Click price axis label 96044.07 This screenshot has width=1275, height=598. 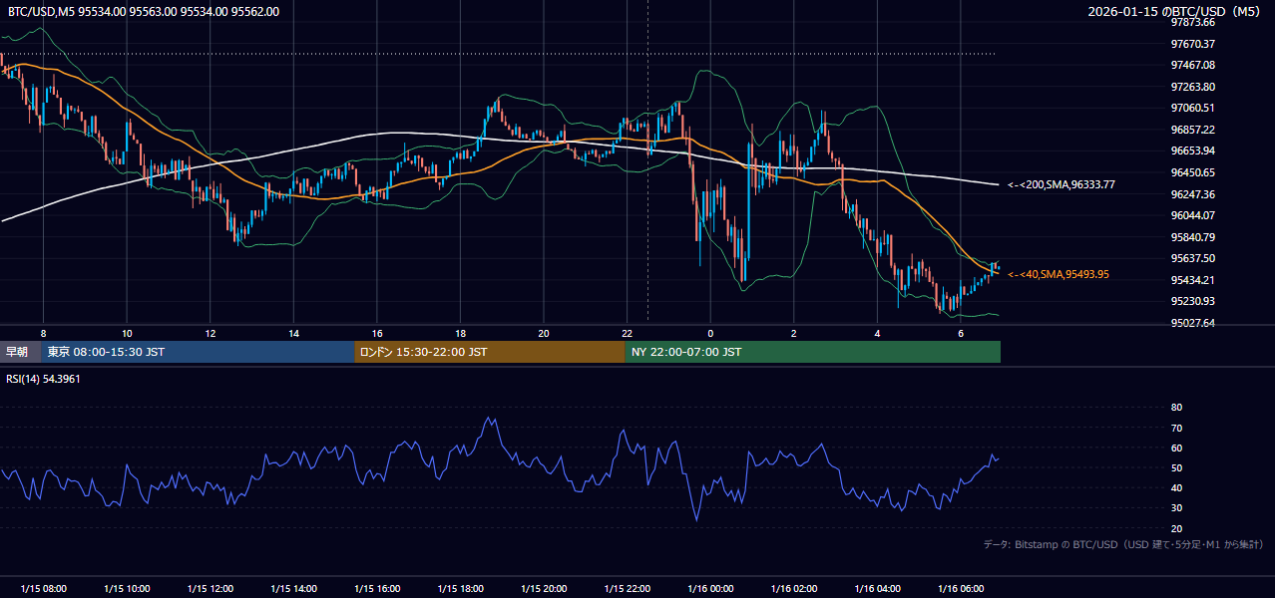(x=1192, y=215)
